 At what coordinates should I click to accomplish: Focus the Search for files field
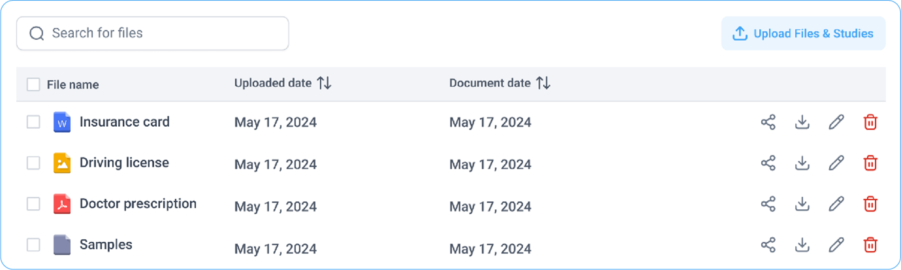(x=152, y=33)
